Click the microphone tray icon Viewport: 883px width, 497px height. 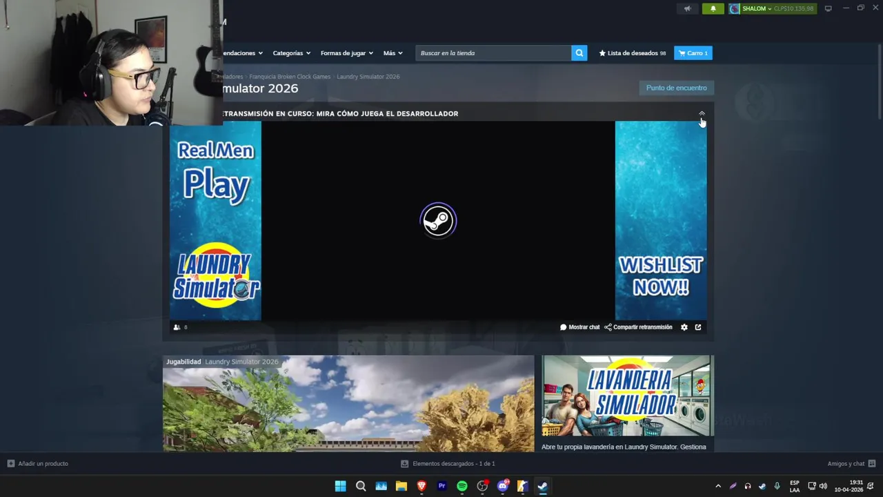tap(777, 486)
